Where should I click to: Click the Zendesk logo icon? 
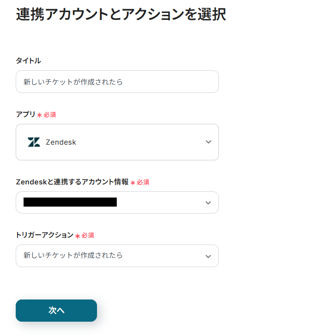(34, 142)
